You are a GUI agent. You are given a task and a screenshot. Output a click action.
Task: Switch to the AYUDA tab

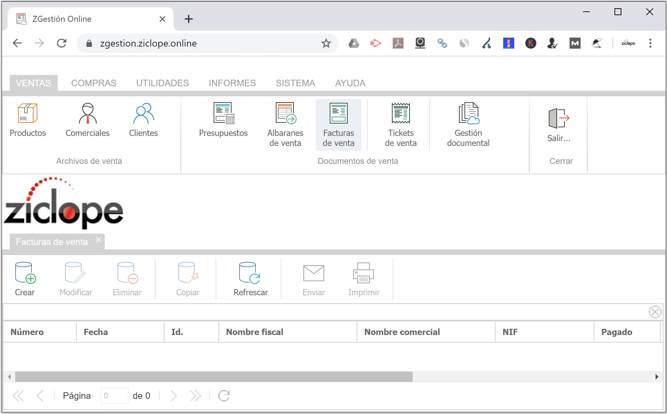350,83
